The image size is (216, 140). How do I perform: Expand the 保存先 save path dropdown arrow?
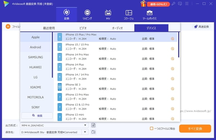click(85, 132)
